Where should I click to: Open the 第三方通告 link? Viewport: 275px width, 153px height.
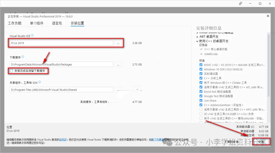pos(157,140)
